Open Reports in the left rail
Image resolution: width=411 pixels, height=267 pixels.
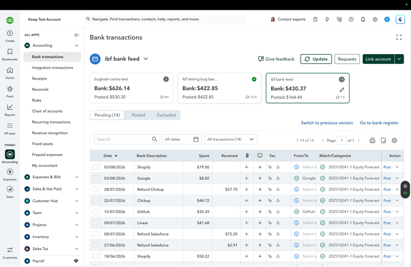[x=10, y=107]
